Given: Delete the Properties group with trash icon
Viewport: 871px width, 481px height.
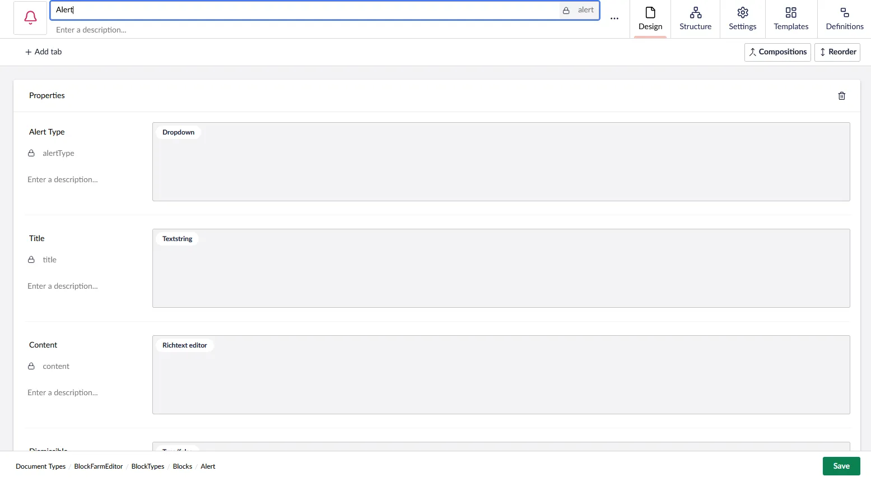Looking at the screenshot, I should pos(841,96).
